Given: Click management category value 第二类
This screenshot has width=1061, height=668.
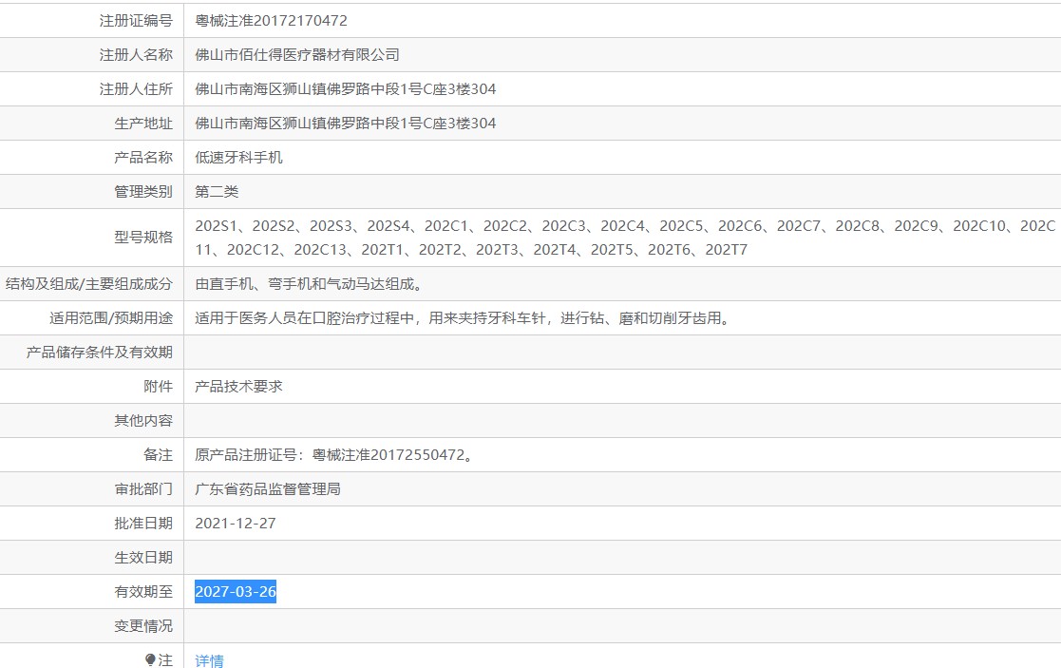Looking at the screenshot, I should pos(217,192).
